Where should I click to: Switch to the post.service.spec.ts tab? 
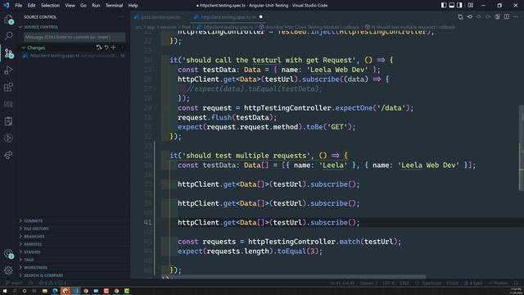pos(160,17)
